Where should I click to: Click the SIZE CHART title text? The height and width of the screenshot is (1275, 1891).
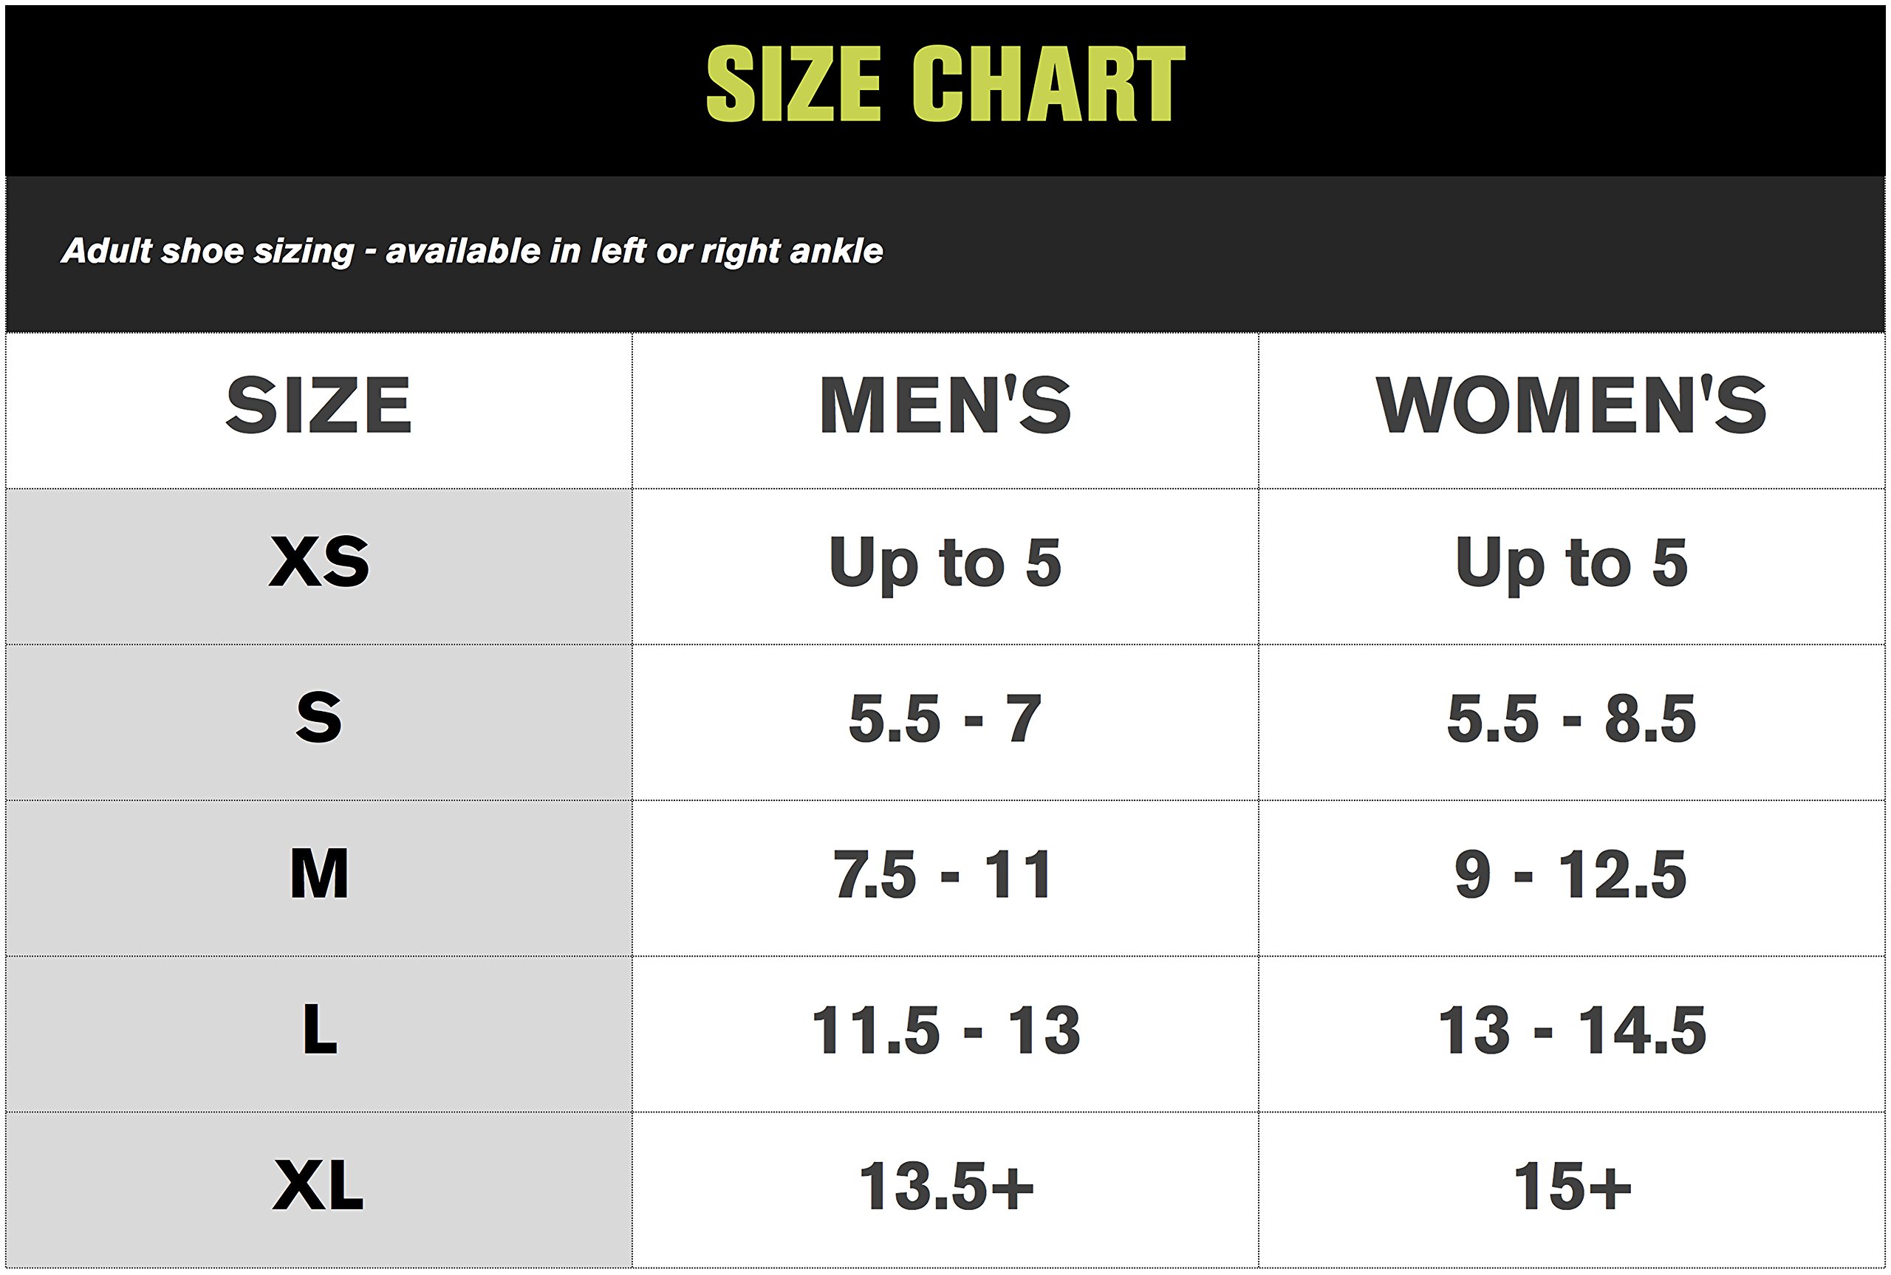pyautogui.click(x=945, y=83)
